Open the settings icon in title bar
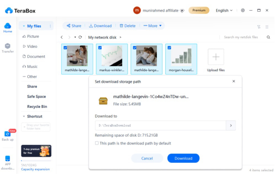The image size is (275, 175). tap(243, 10)
